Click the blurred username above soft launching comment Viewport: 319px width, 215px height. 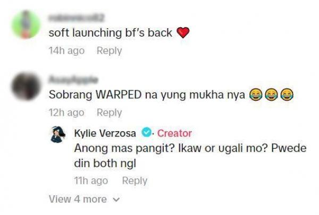coord(77,18)
